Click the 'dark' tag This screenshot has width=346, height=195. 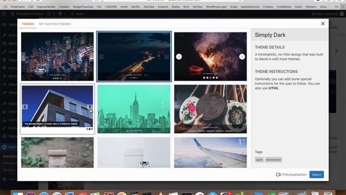(259, 160)
